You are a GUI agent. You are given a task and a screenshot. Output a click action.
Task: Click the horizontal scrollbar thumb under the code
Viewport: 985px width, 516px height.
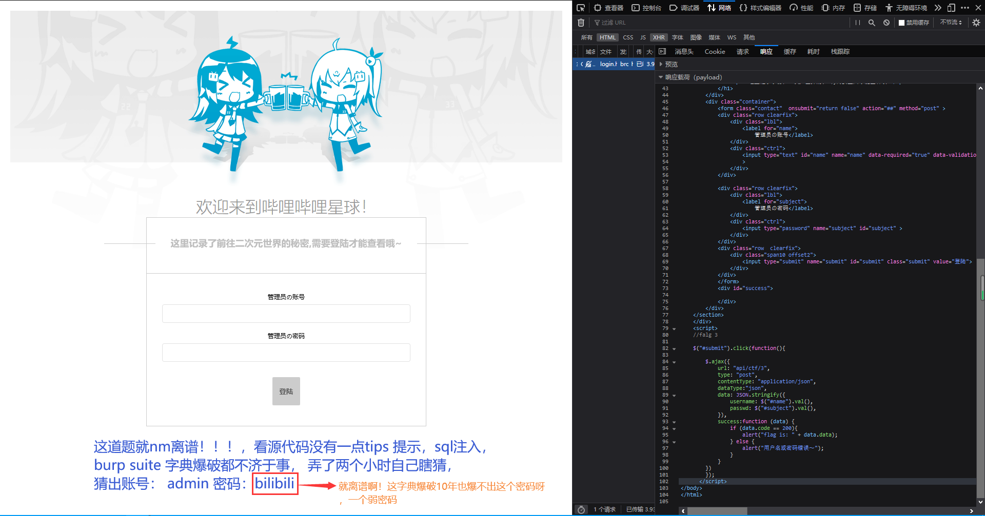(x=717, y=511)
